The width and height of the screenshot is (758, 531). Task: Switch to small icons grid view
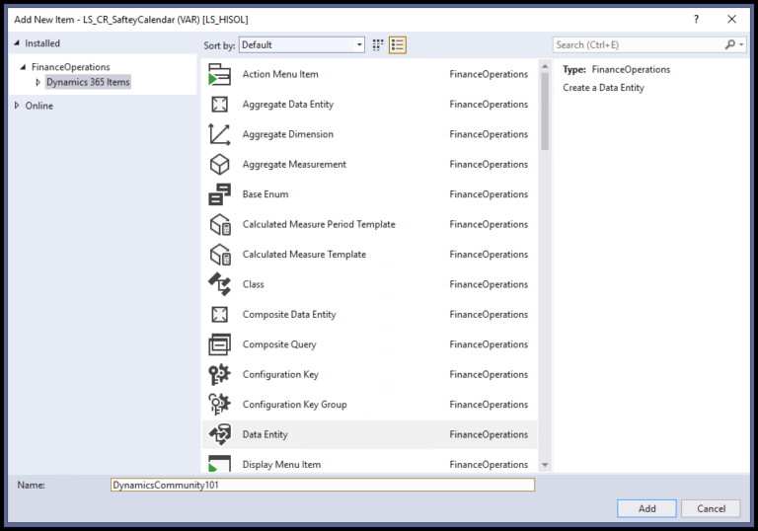(378, 44)
